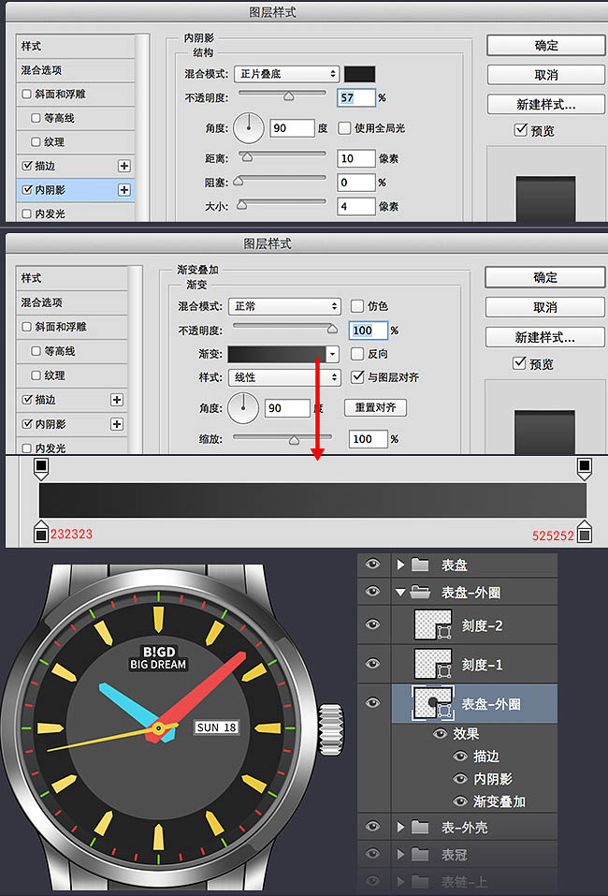Click 缩放 slider handle

tap(294, 439)
